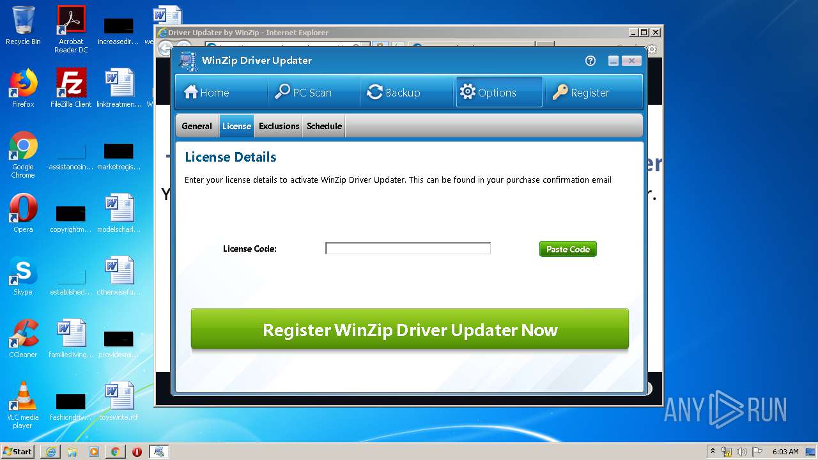
Task: Open Windows Explorer folder in taskbar
Action: (72, 451)
